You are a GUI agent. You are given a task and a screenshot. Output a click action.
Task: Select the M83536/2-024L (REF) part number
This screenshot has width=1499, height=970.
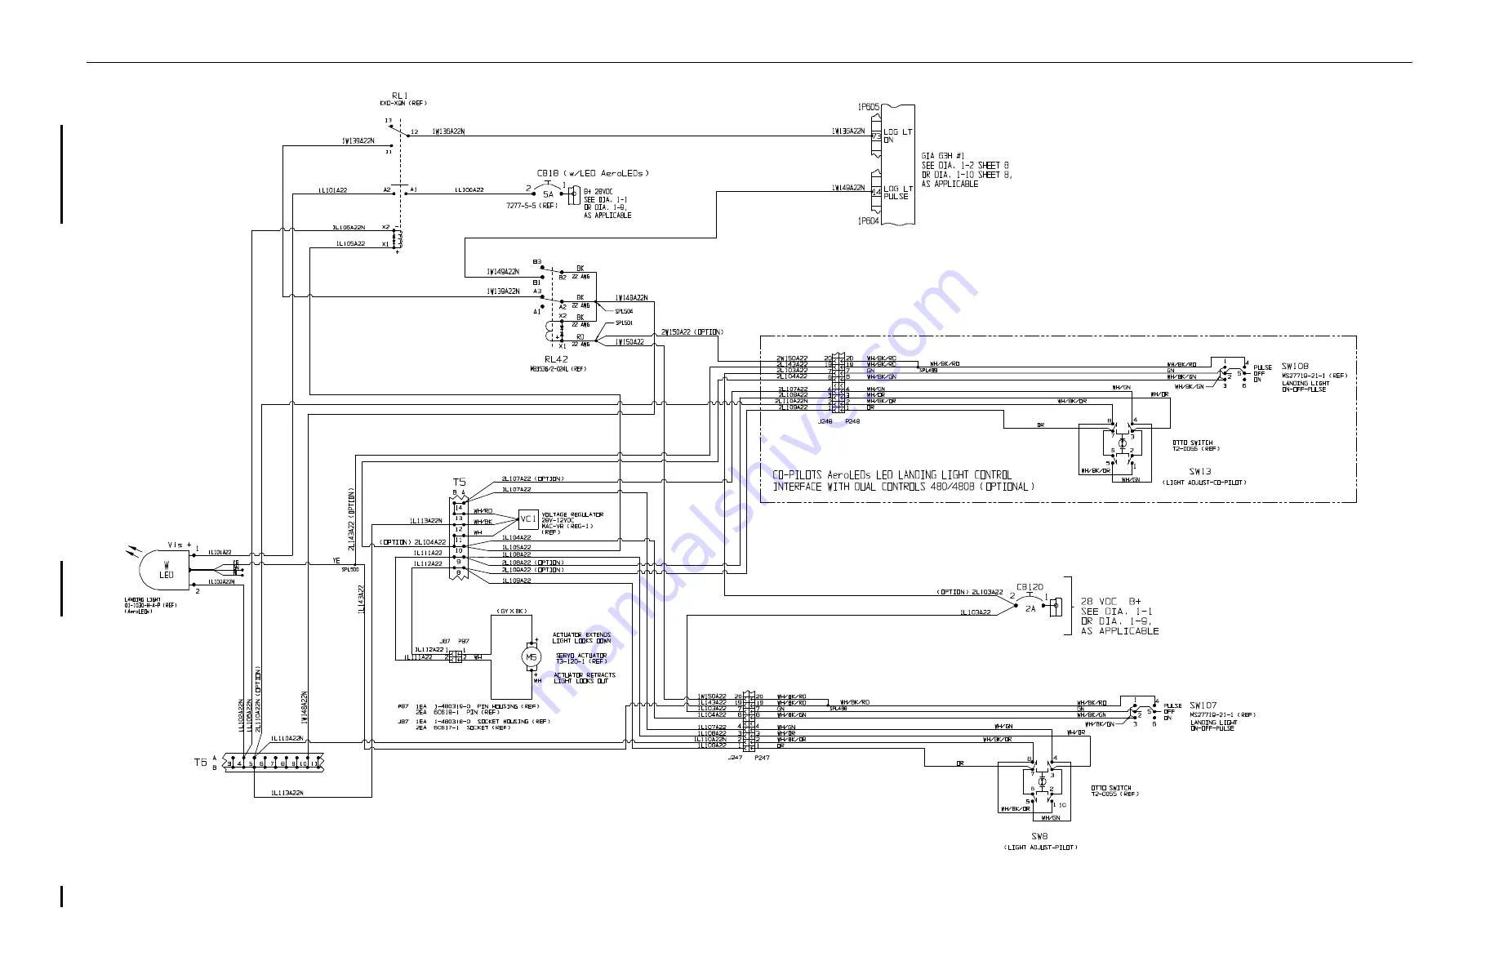558,369
